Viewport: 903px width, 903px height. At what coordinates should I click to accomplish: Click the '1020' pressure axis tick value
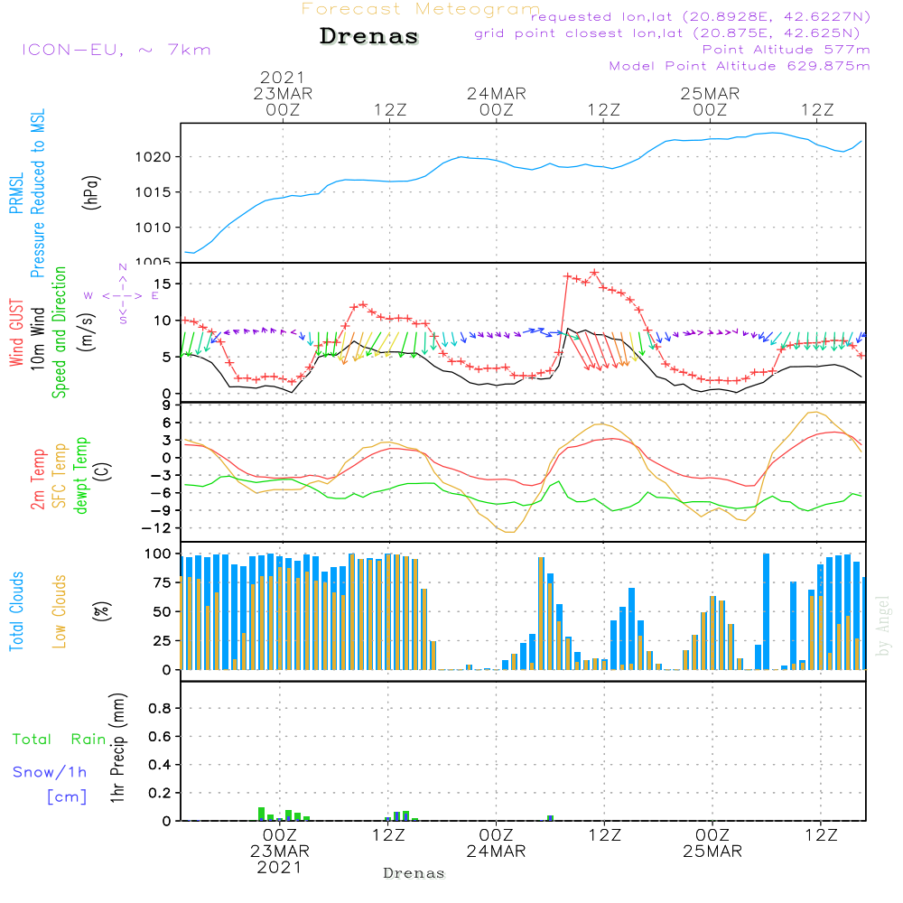point(154,156)
